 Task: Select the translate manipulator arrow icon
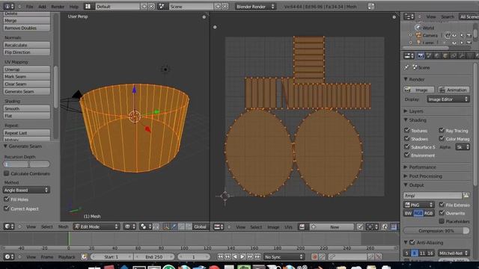[174, 226]
